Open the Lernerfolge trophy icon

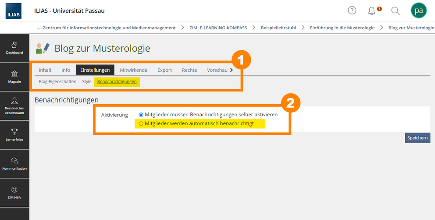[14, 135]
